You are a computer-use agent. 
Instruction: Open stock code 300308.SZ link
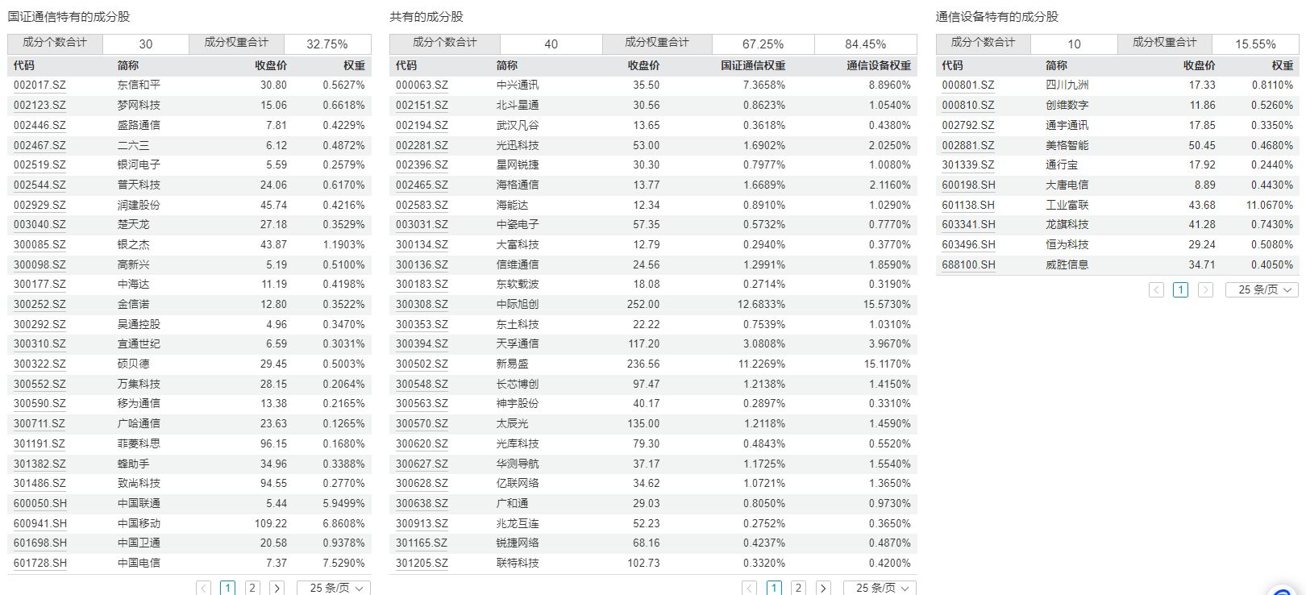pyautogui.click(x=422, y=304)
